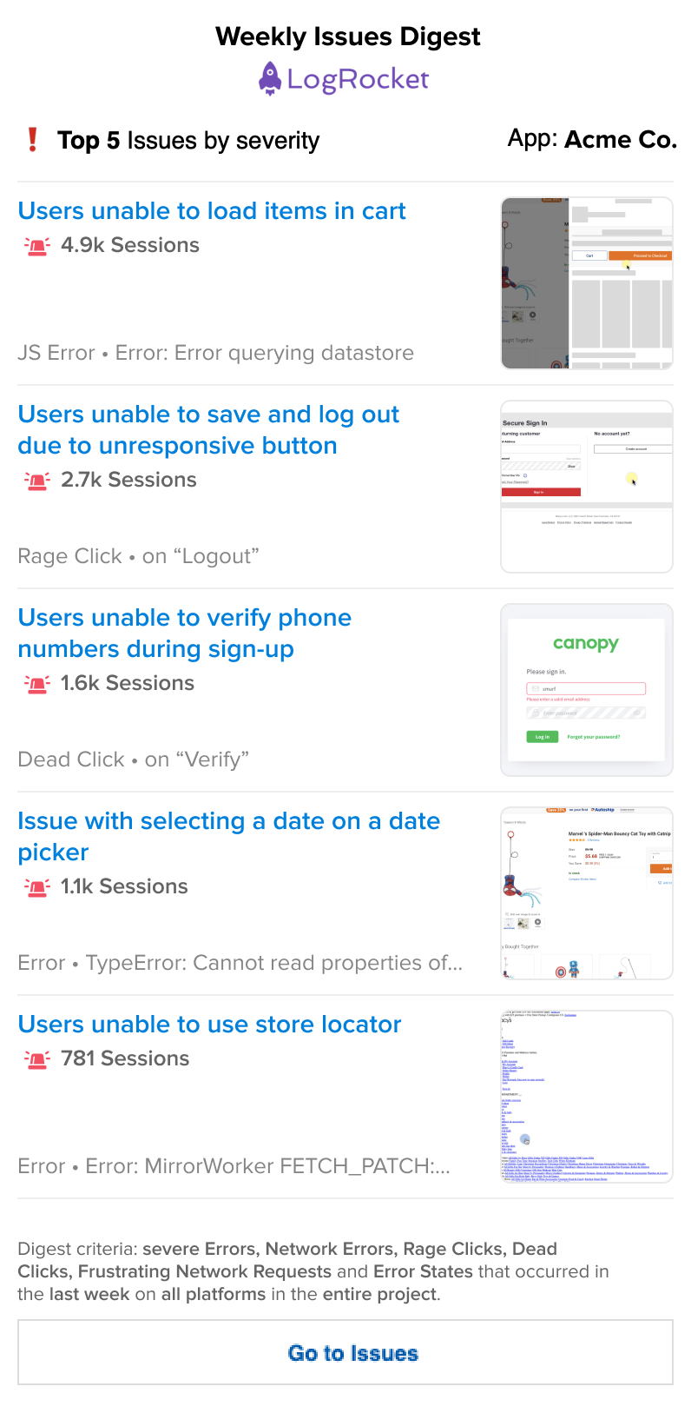
Task: Open the cart issue session thumbnail
Action: pyautogui.click(x=587, y=283)
